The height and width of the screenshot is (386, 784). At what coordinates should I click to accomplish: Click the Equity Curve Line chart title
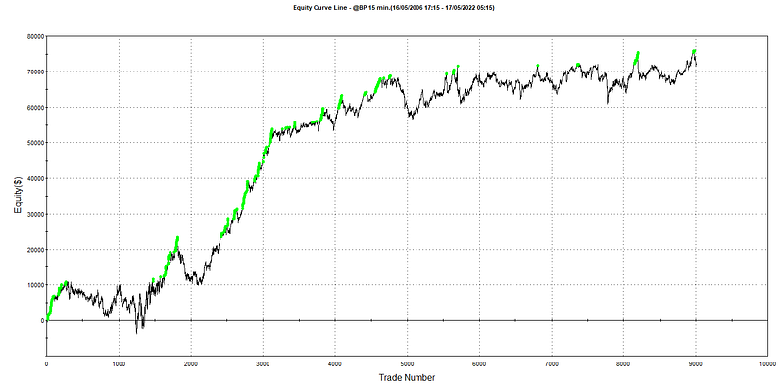(x=395, y=8)
